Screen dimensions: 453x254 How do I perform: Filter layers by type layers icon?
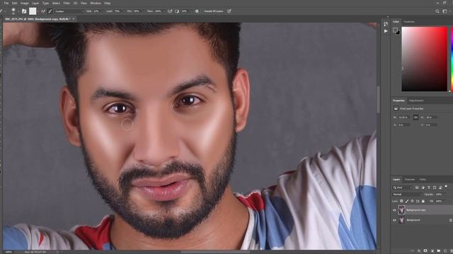click(x=429, y=188)
